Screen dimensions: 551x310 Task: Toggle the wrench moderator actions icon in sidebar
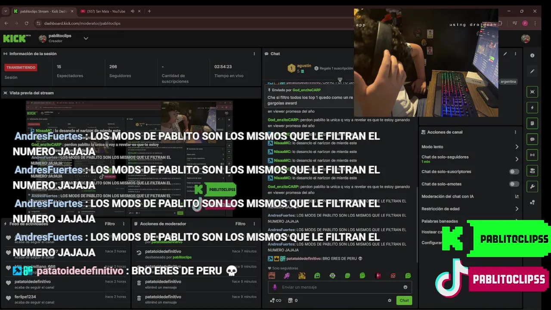tap(532, 186)
